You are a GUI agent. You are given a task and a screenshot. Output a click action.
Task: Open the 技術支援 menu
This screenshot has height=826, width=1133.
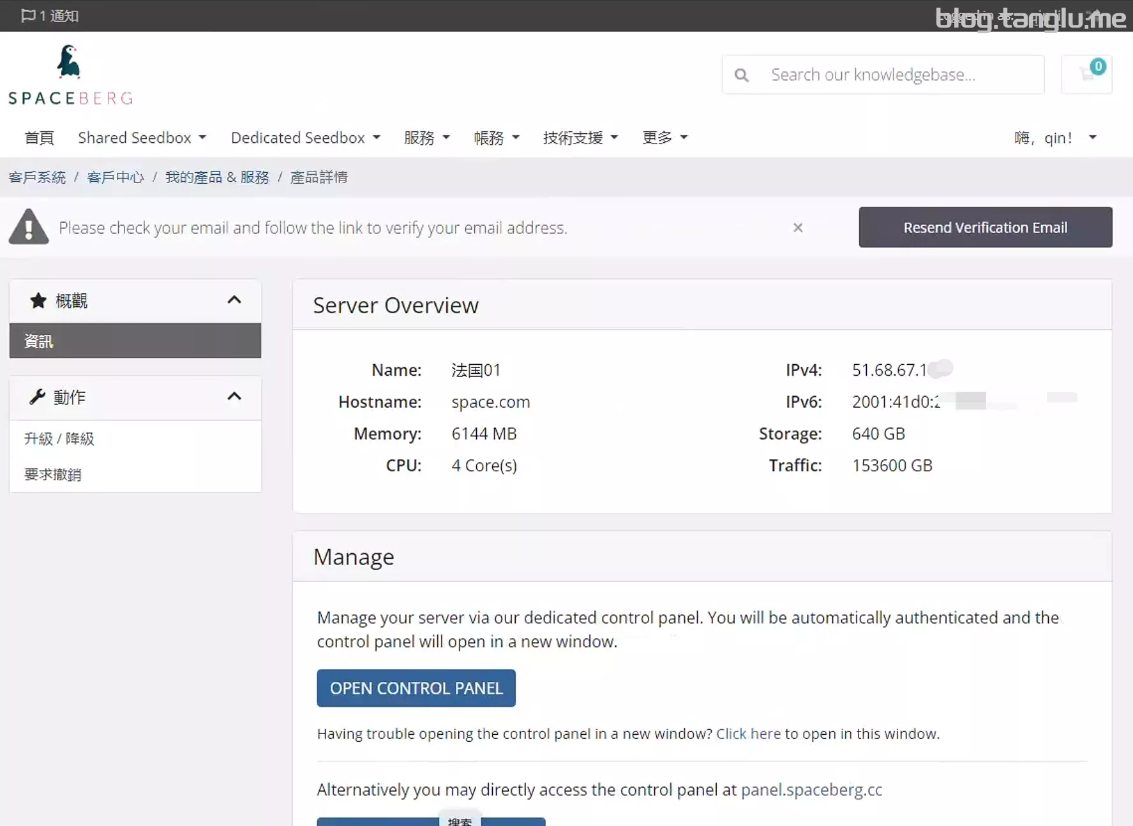click(580, 138)
